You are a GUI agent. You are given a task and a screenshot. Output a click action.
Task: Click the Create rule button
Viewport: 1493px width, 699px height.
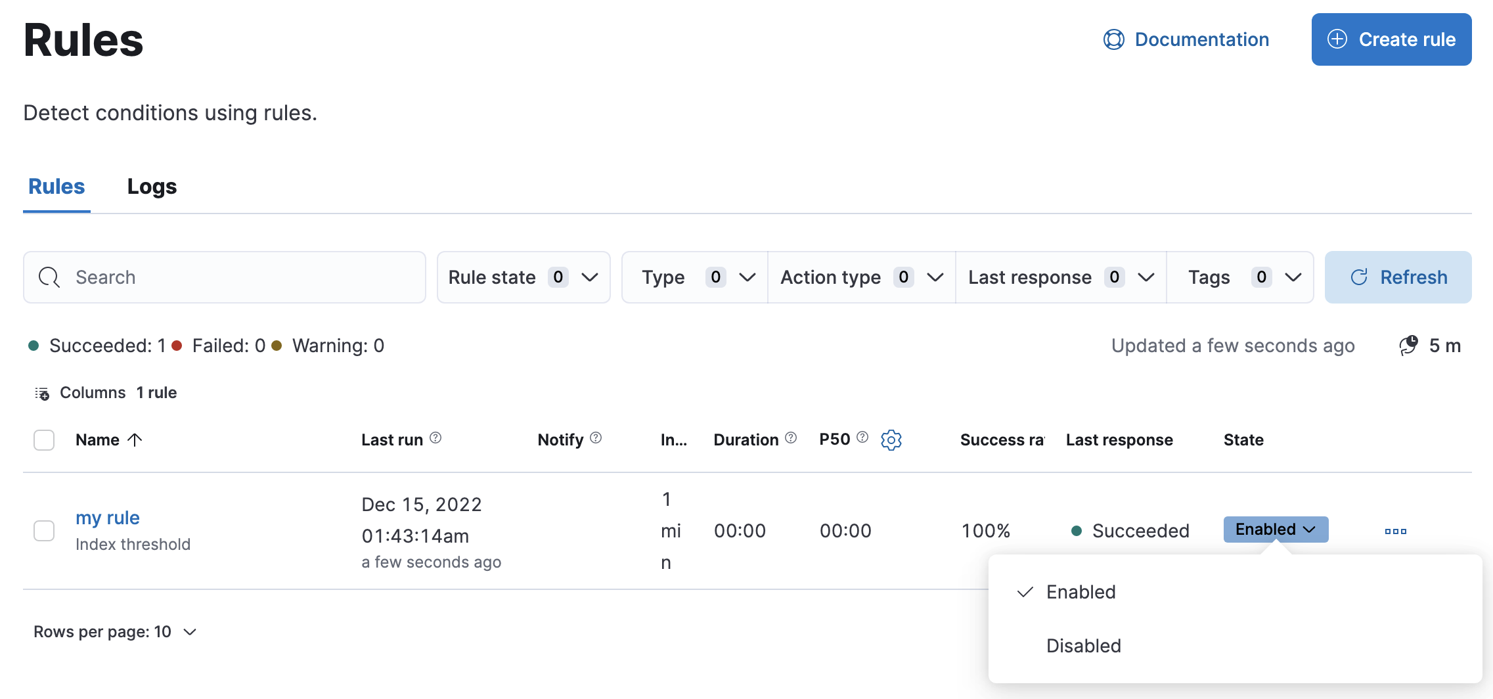click(1391, 39)
